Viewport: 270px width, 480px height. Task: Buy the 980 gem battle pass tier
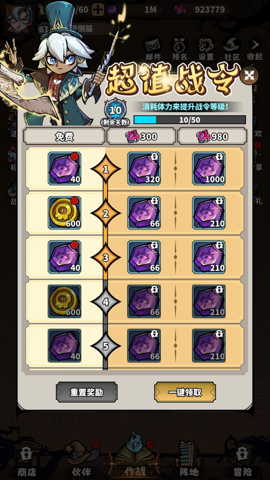coord(212,136)
